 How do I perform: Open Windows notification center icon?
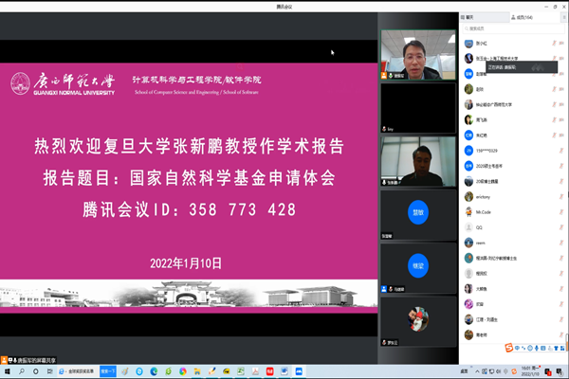[x=560, y=371]
